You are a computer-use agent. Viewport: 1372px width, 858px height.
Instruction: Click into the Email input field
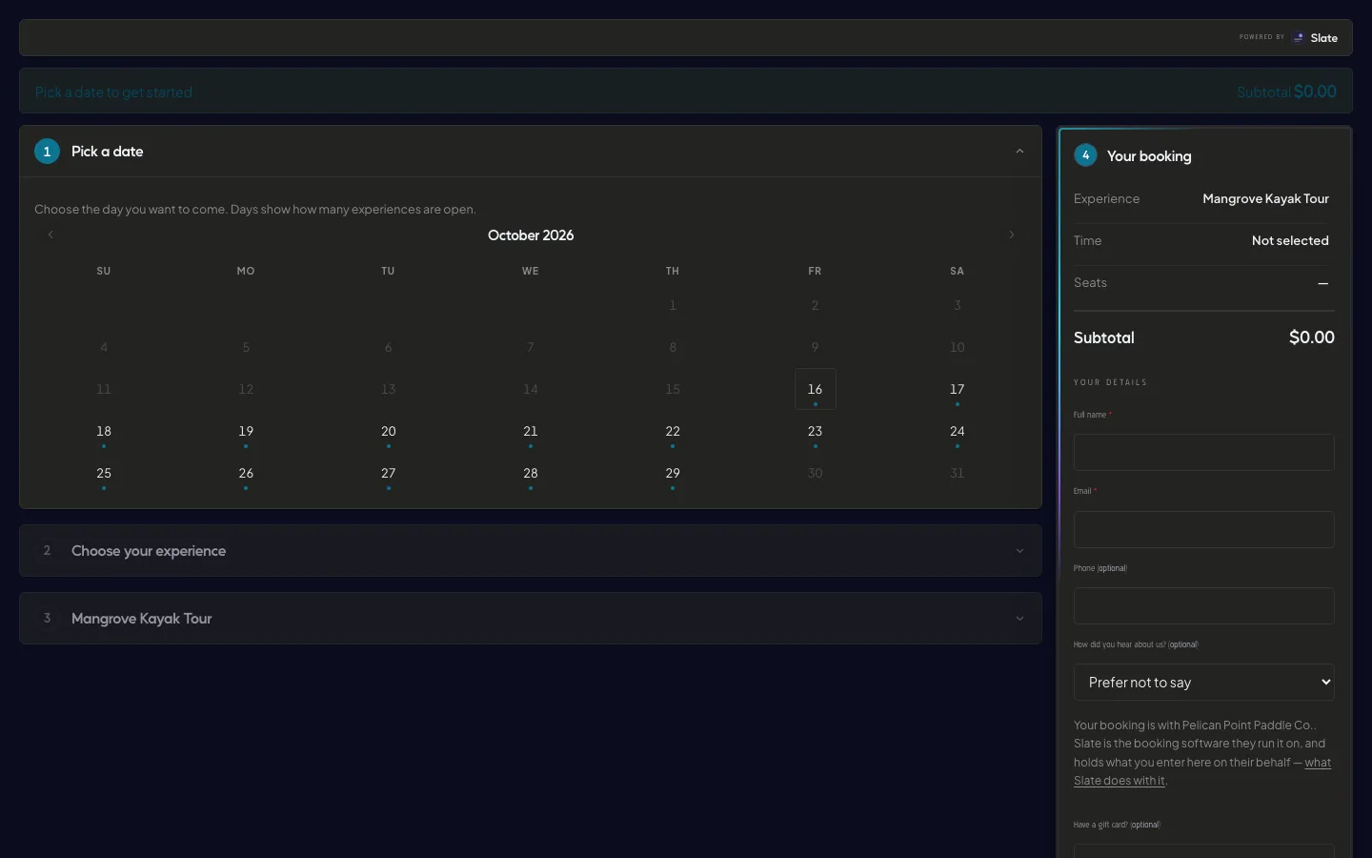coord(1204,530)
